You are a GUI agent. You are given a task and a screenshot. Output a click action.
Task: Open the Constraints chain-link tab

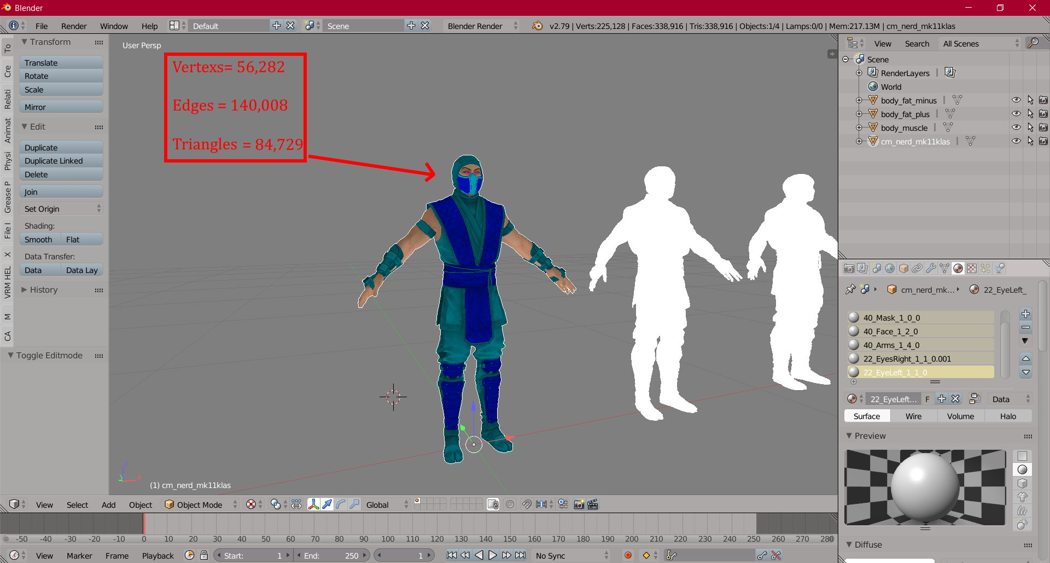tap(917, 268)
